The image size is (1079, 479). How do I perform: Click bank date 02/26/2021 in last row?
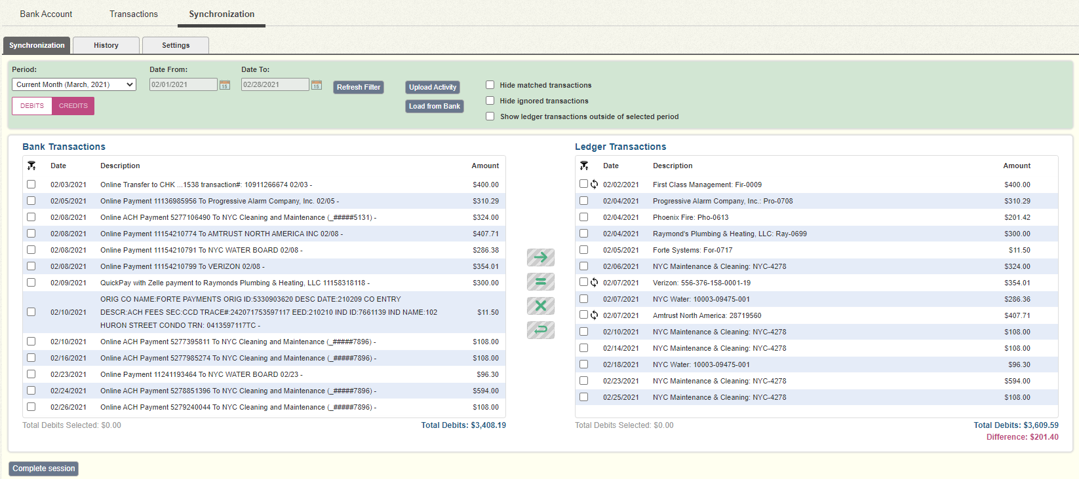pyautogui.click(x=68, y=407)
